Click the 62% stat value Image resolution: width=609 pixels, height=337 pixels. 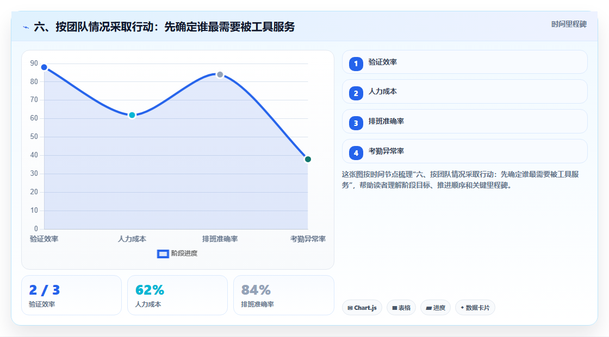pyautogui.click(x=150, y=290)
